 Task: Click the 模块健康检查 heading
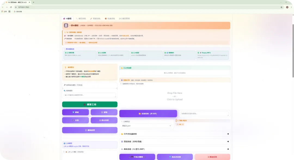[70, 49]
